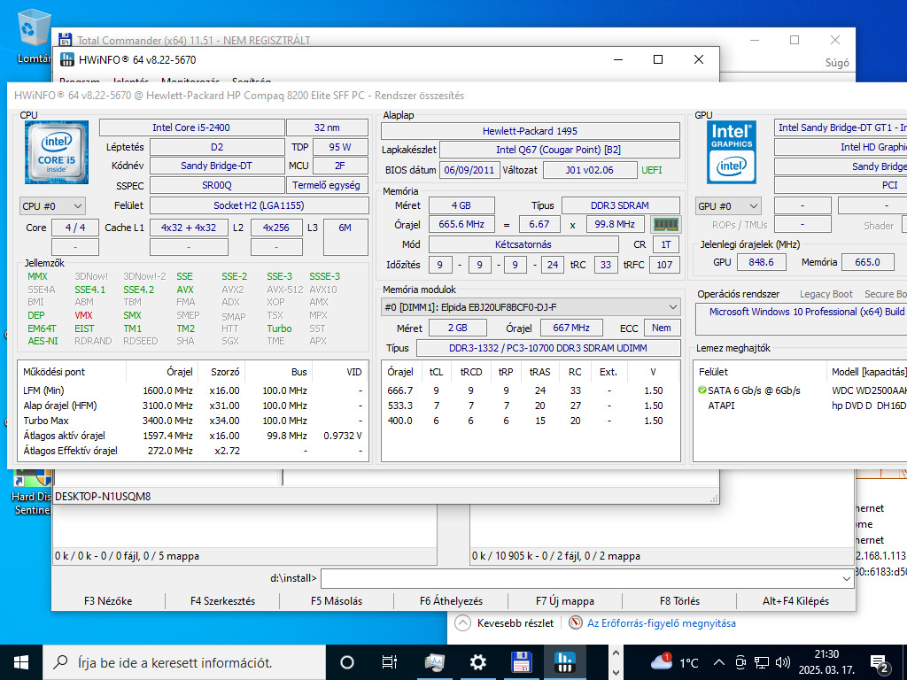Image resolution: width=907 pixels, height=680 pixels.
Task: Open the Hard Disk Sentinel desktop shortcut
Action: [32, 492]
